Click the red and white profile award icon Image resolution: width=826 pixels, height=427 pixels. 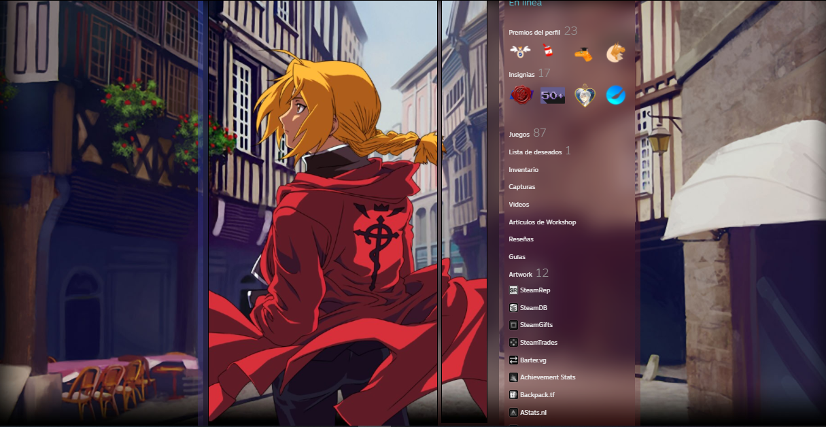pos(548,50)
